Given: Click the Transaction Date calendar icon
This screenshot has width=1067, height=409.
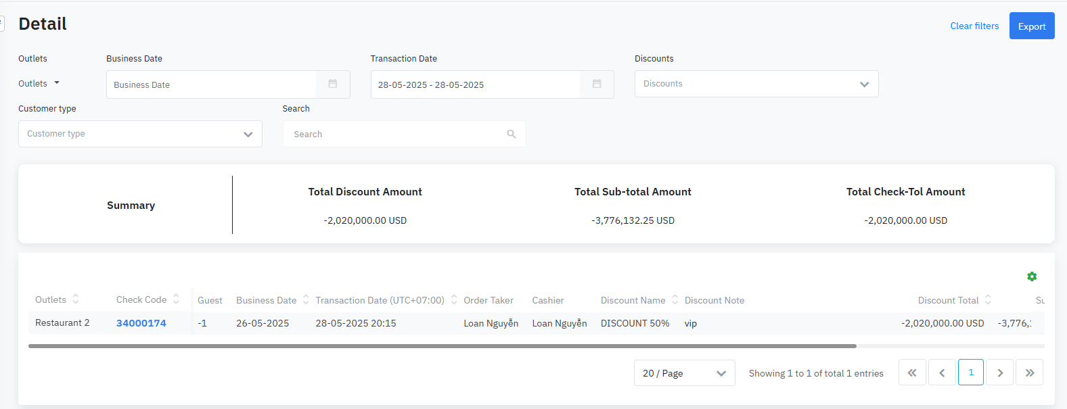Looking at the screenshot, I should coord(596,85).
